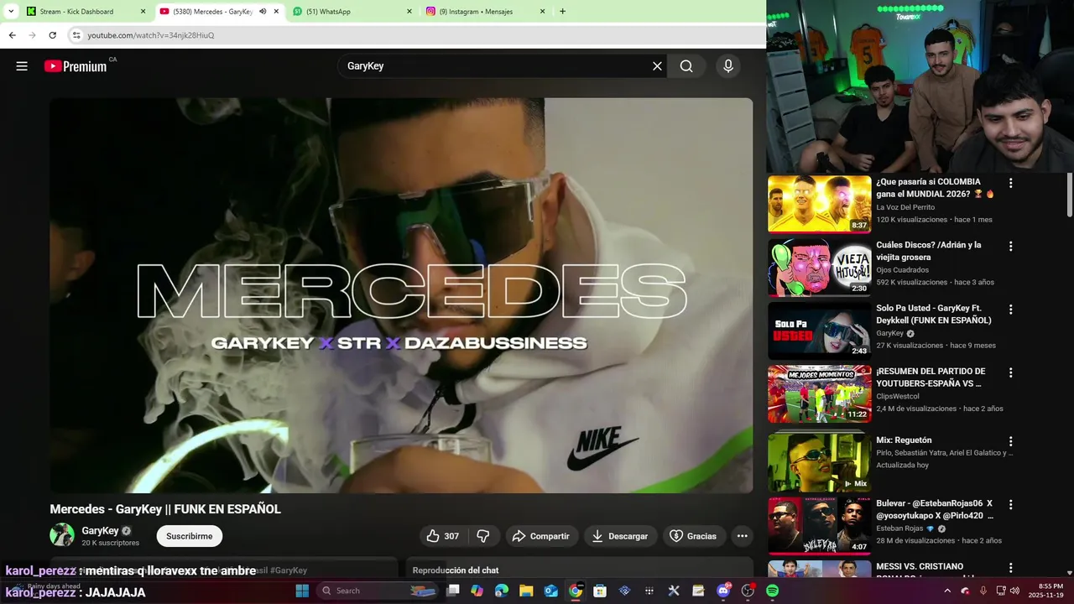Image resolution: width=1074 pixels, height=604 pixels.
Task: Open OBS Studio from the taskbar
Action: pyautogui.click(x=748, y=591)
